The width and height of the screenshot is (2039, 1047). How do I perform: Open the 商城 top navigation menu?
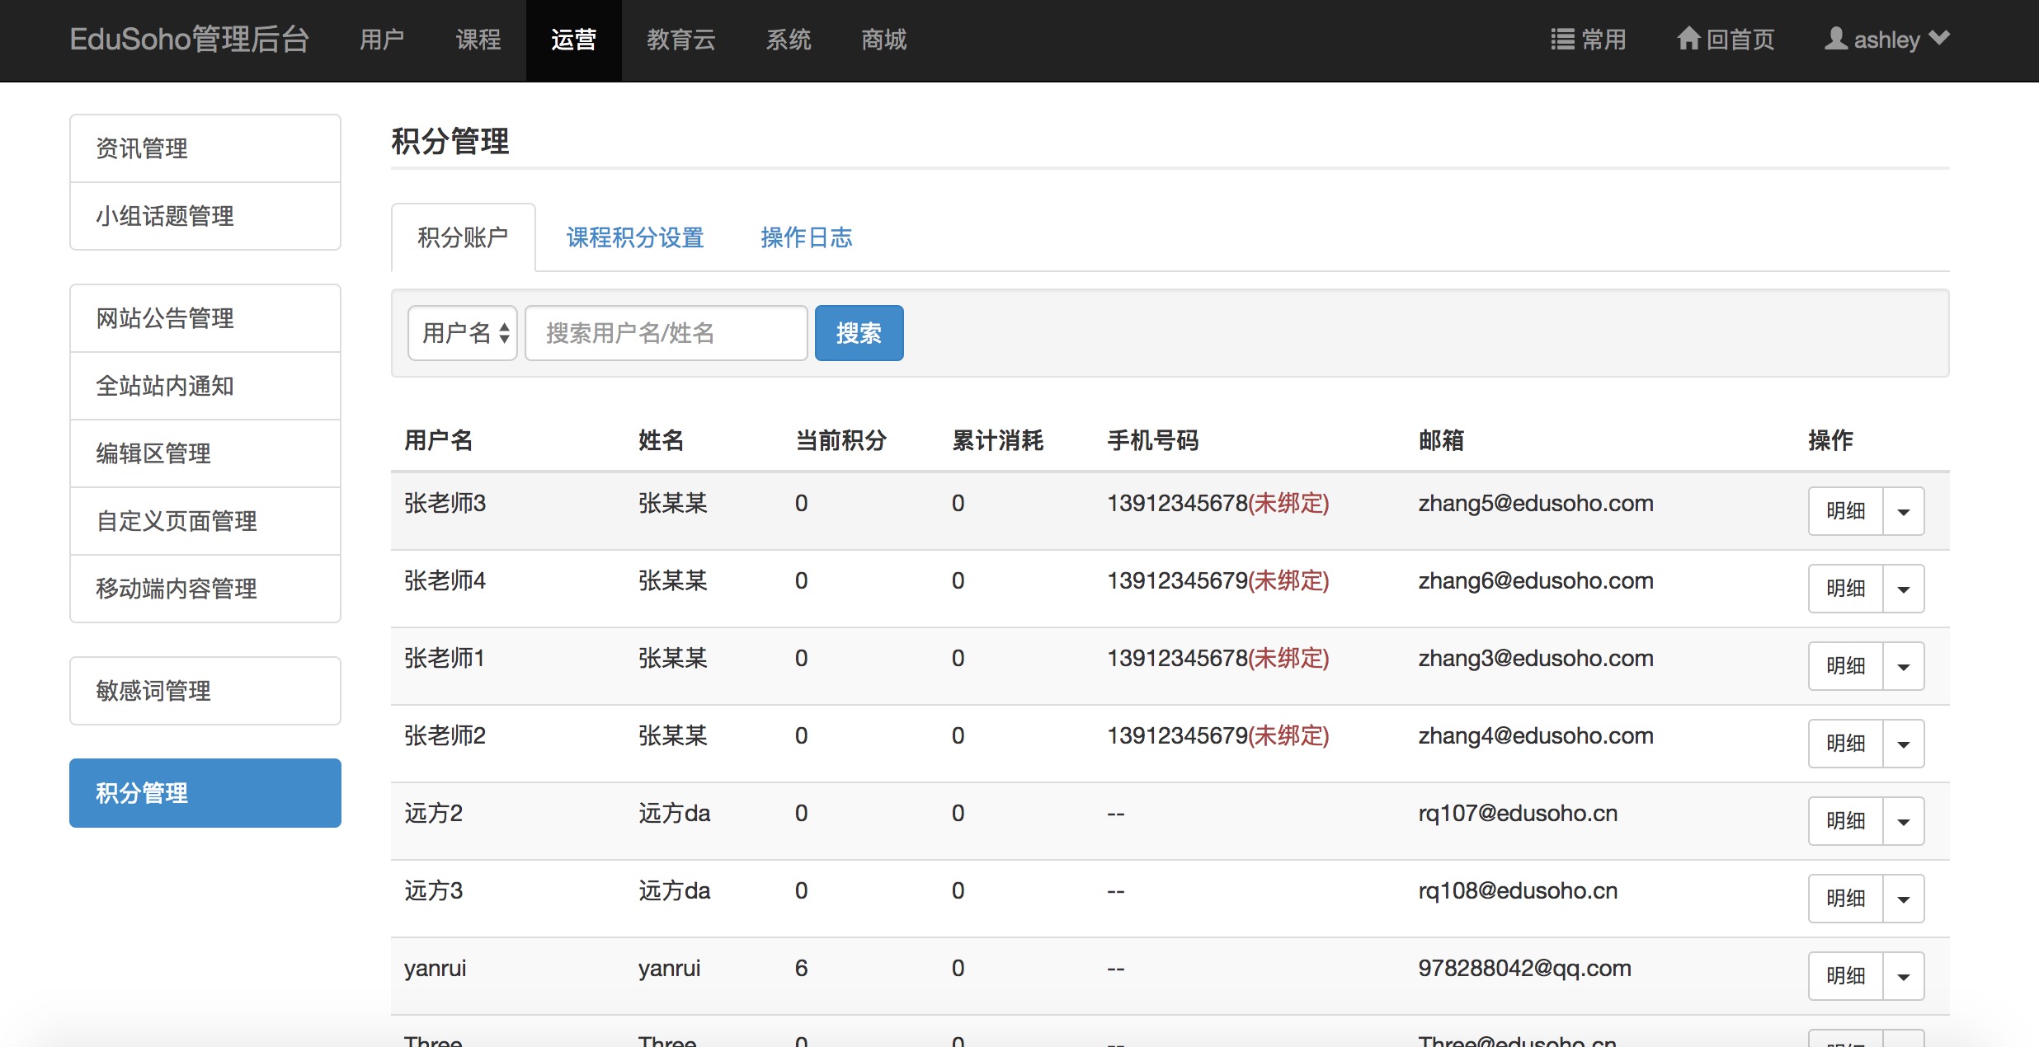[884, 40]
